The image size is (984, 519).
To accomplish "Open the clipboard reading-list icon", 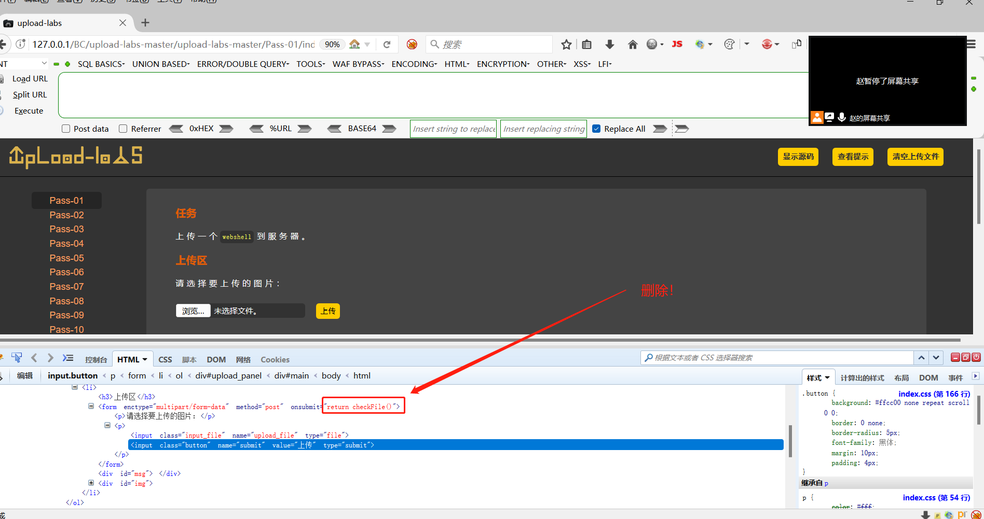I will (x=586, y=44).
